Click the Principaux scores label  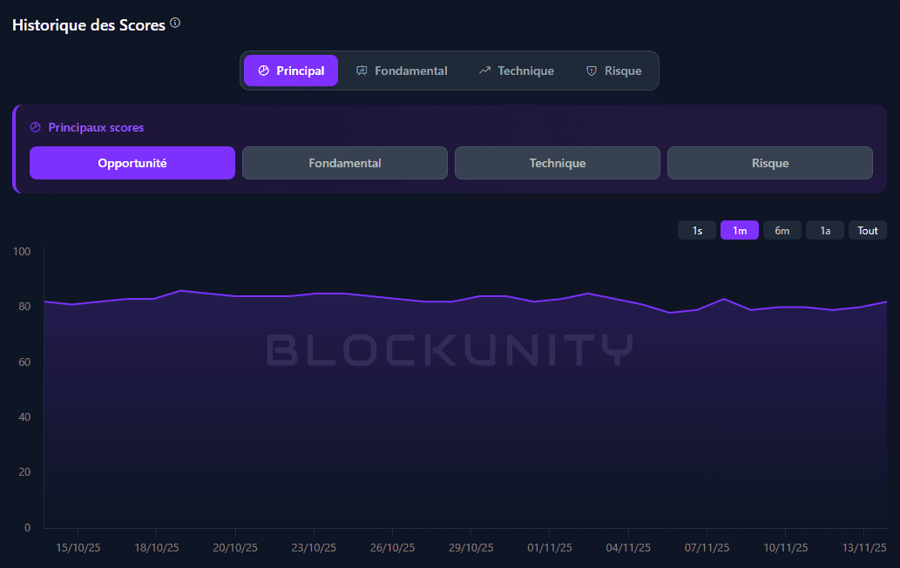(x=96, y=127)
